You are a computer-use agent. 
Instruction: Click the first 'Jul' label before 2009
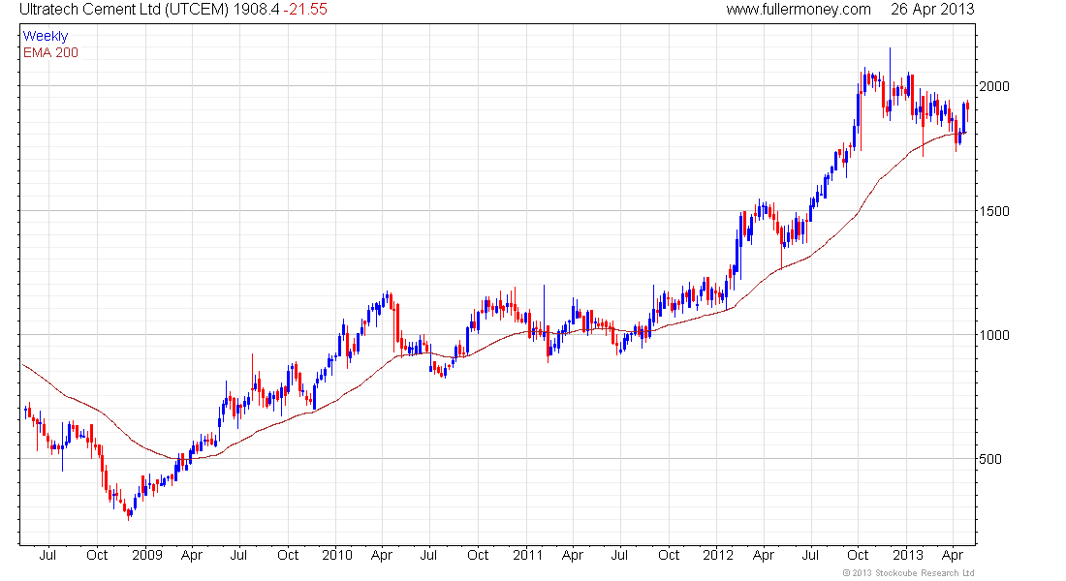(47, 555)
